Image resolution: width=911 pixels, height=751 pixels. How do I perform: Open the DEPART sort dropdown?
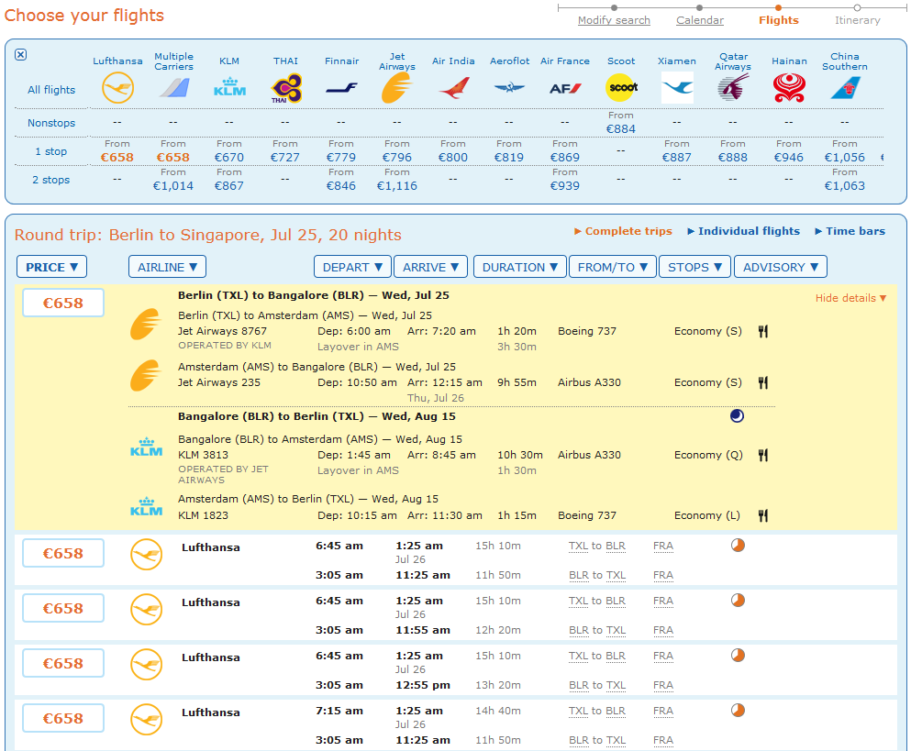click(x=352, y=267)
